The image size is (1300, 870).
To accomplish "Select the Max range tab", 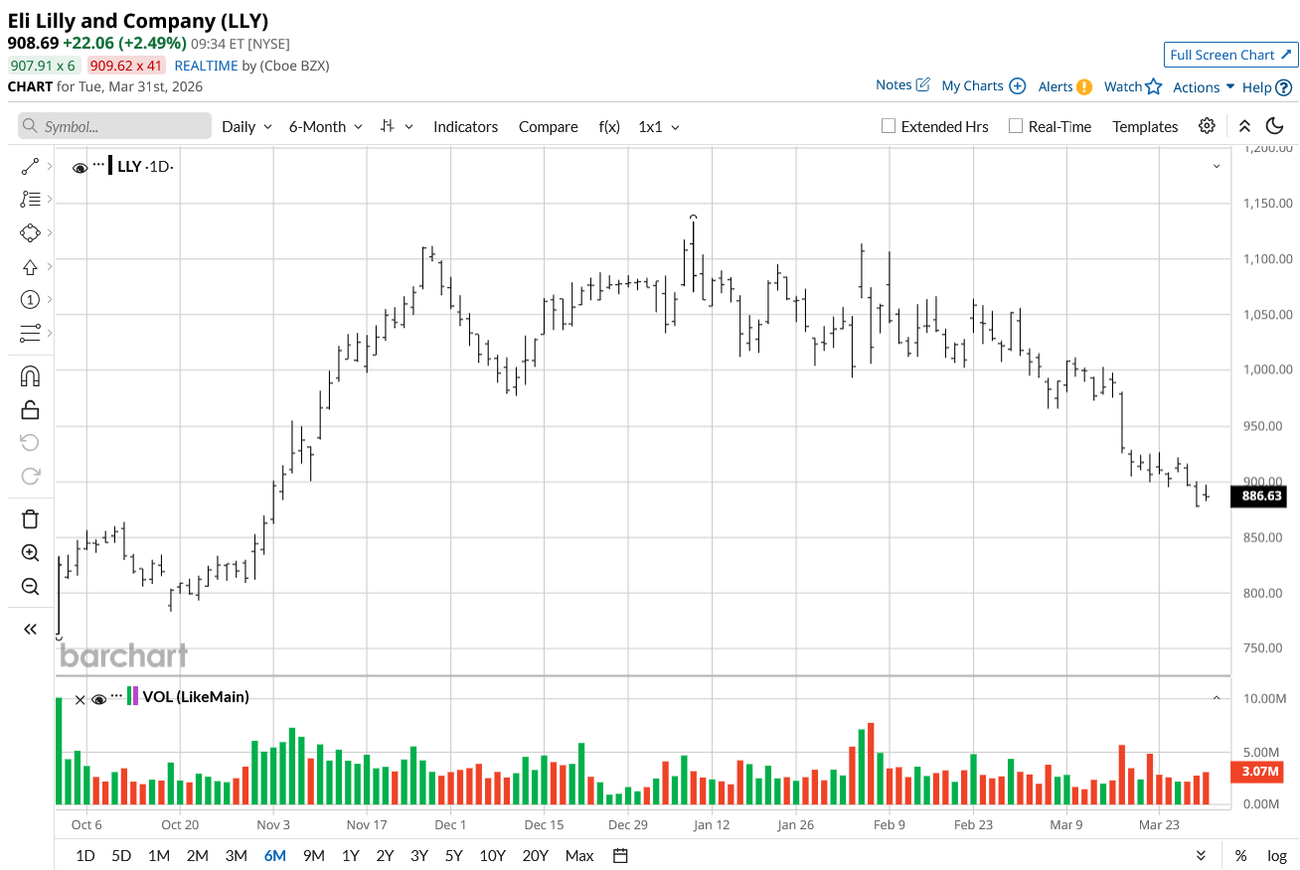I will (x=579, y=856).
